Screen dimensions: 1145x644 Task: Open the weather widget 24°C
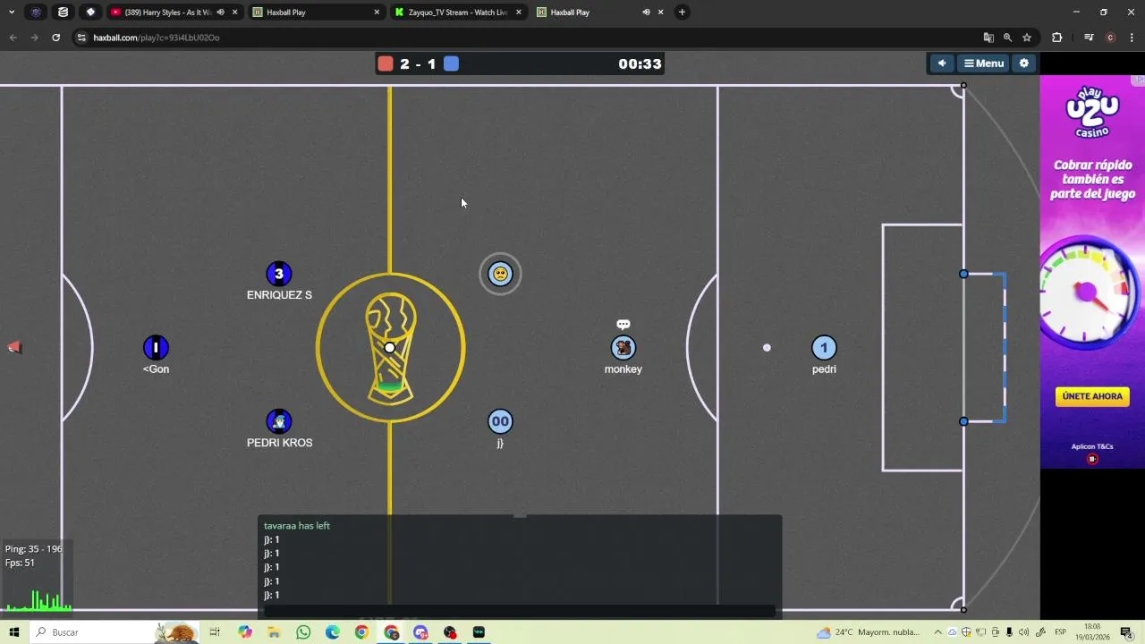coord(868,632)
